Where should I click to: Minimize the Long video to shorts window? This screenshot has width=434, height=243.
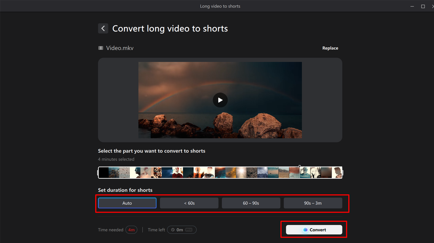click(x=412, y=6)
